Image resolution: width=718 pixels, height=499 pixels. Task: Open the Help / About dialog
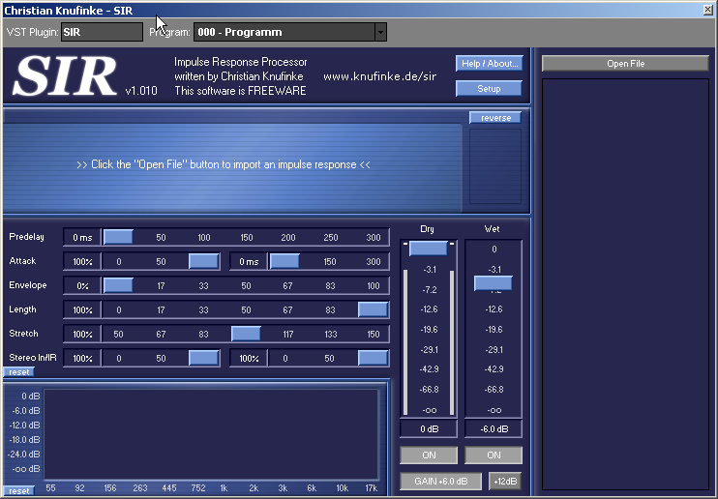pos(489,64)
